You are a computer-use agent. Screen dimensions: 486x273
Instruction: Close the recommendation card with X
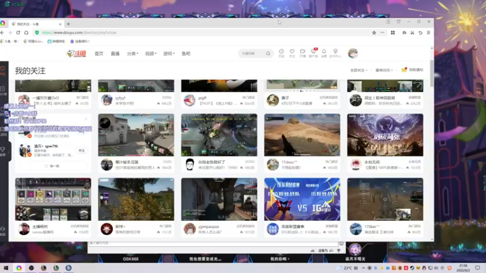click(86, 118)
